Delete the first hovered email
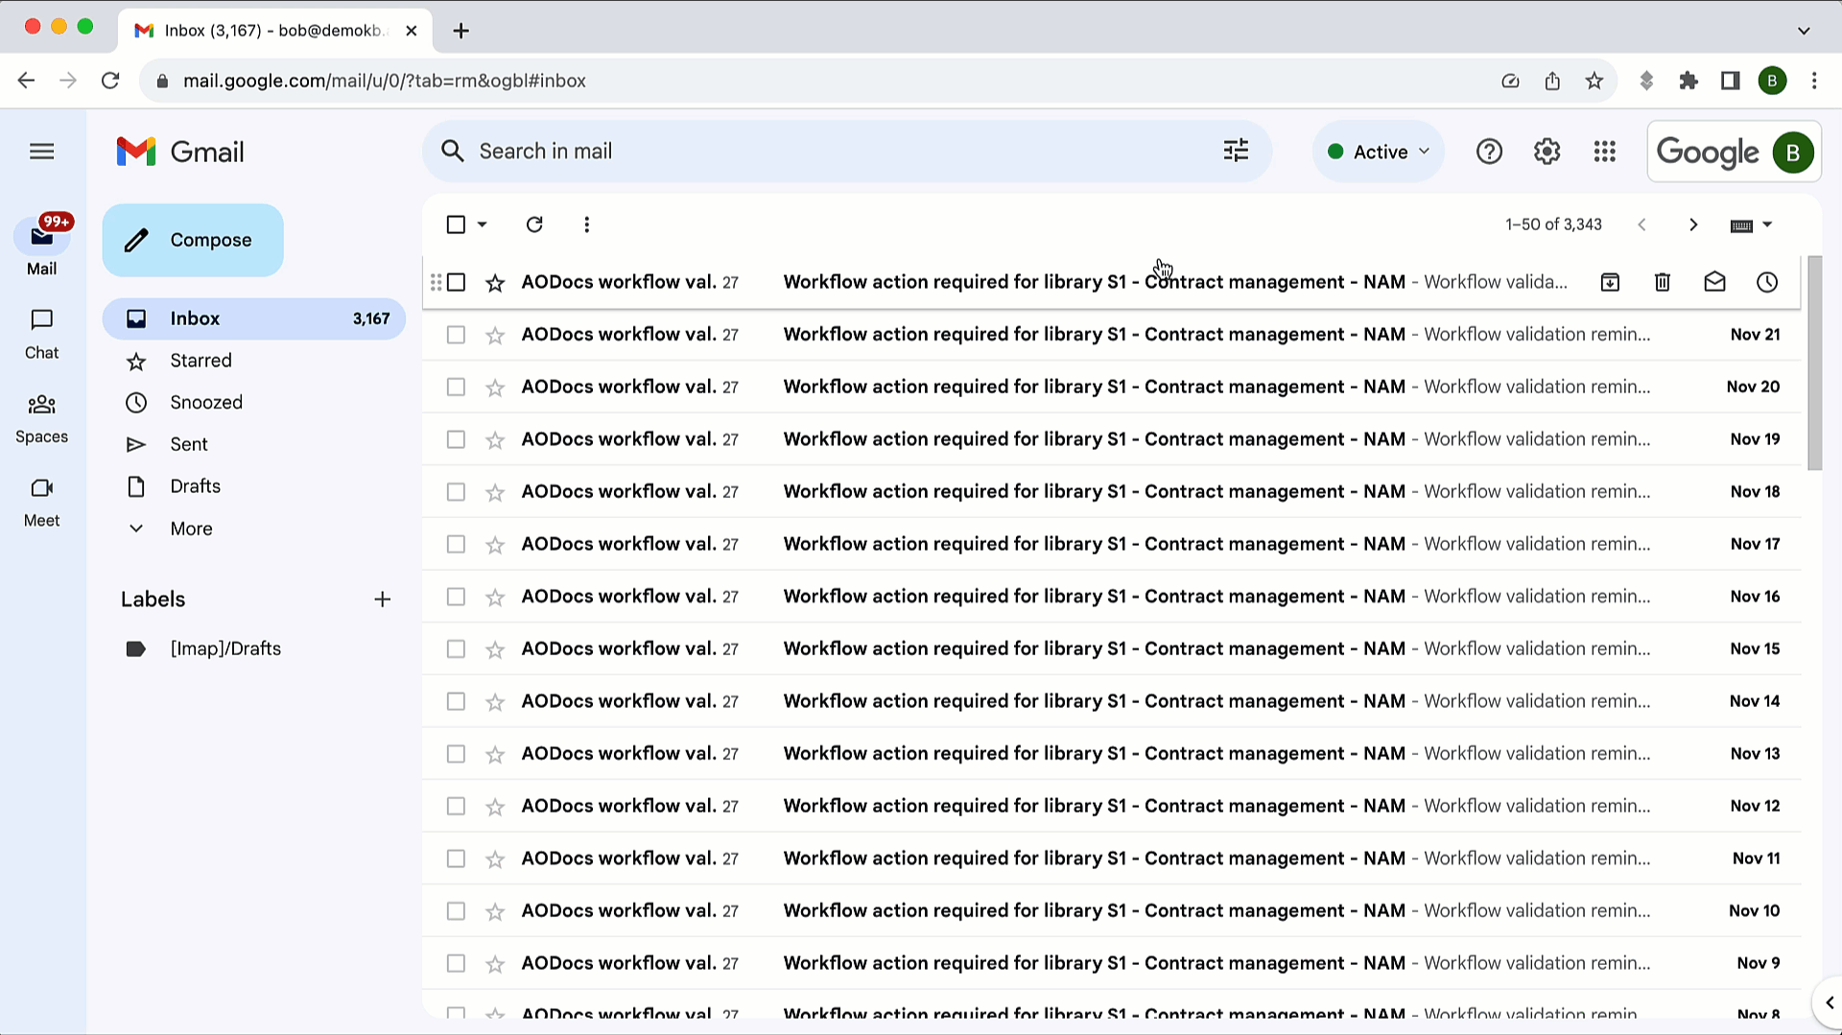Viewport: 1842px width, 1035px height. pos(1663,282)
